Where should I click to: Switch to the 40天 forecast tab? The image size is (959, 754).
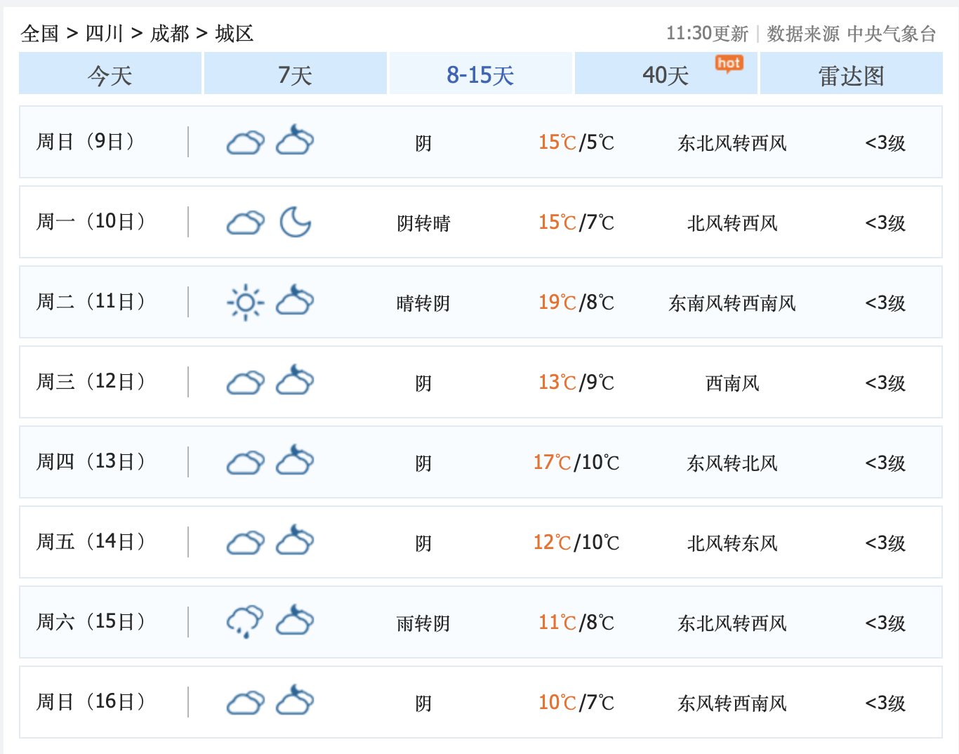coord(665,74)
